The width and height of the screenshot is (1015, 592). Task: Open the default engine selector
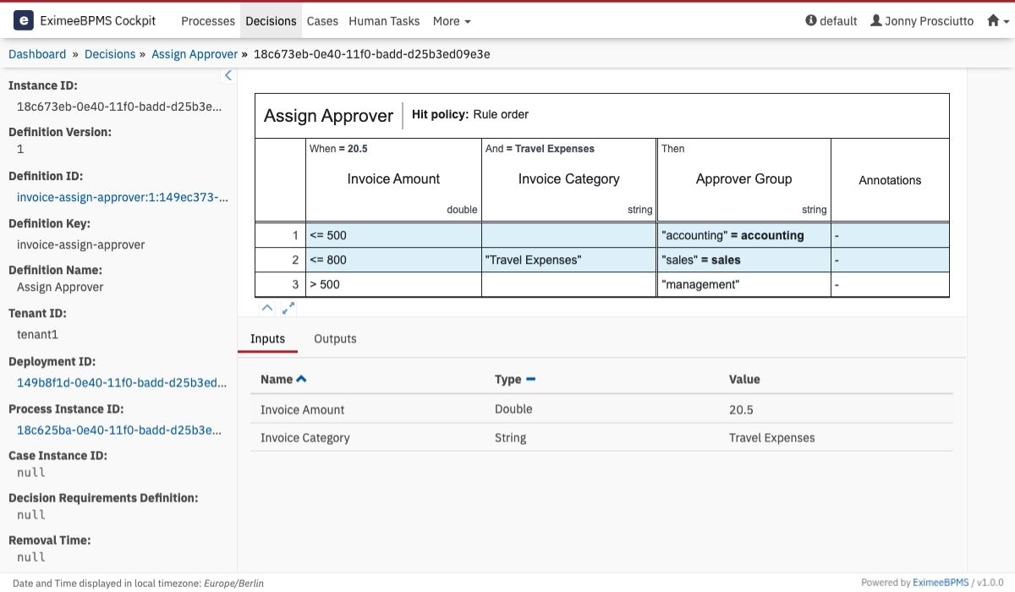(x=831, y=21)
